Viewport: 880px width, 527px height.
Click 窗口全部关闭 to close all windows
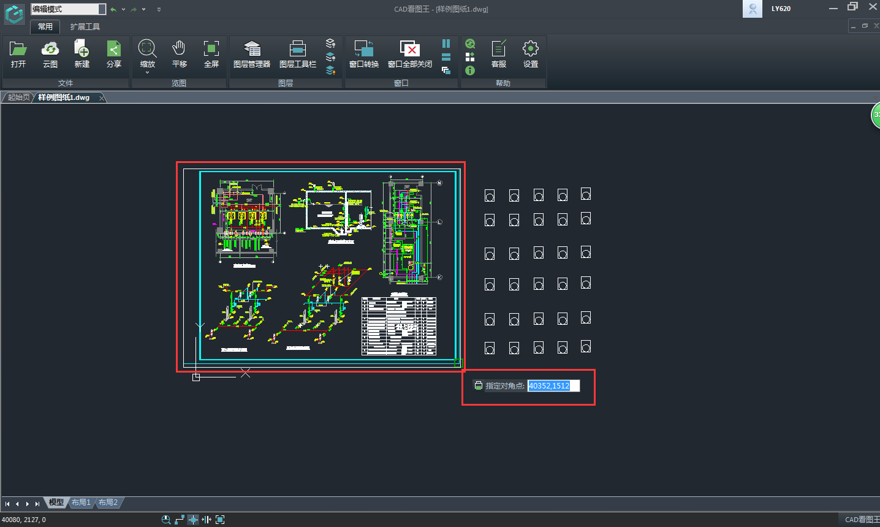tap(410, 54)
